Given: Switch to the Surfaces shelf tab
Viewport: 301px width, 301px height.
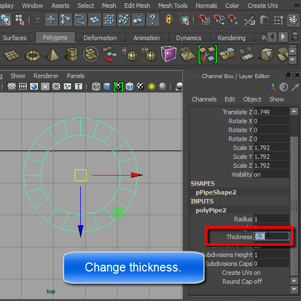Looking at the screenshot, I should point(14,38).
